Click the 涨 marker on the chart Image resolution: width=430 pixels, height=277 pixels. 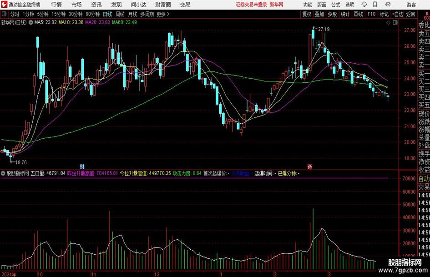pyautogui.click(x=309, y=166)
